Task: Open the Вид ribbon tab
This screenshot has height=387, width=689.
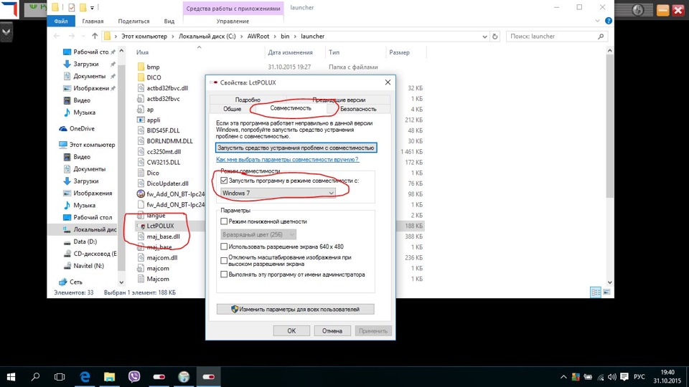Action: [x=169, y=21]
